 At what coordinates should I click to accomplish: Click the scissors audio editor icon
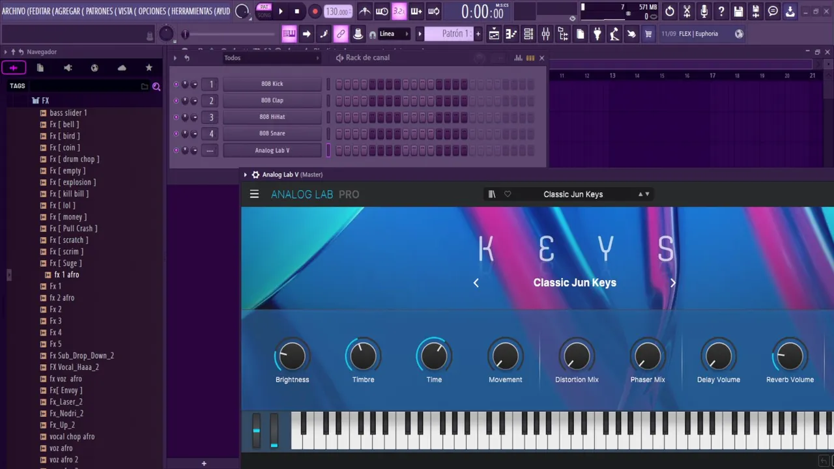pyautogui.click(x=687, y=11)
